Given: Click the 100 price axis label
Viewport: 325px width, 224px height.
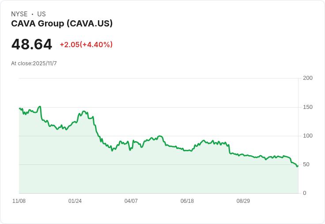Looking at the screenshot, I should [308, 136].
